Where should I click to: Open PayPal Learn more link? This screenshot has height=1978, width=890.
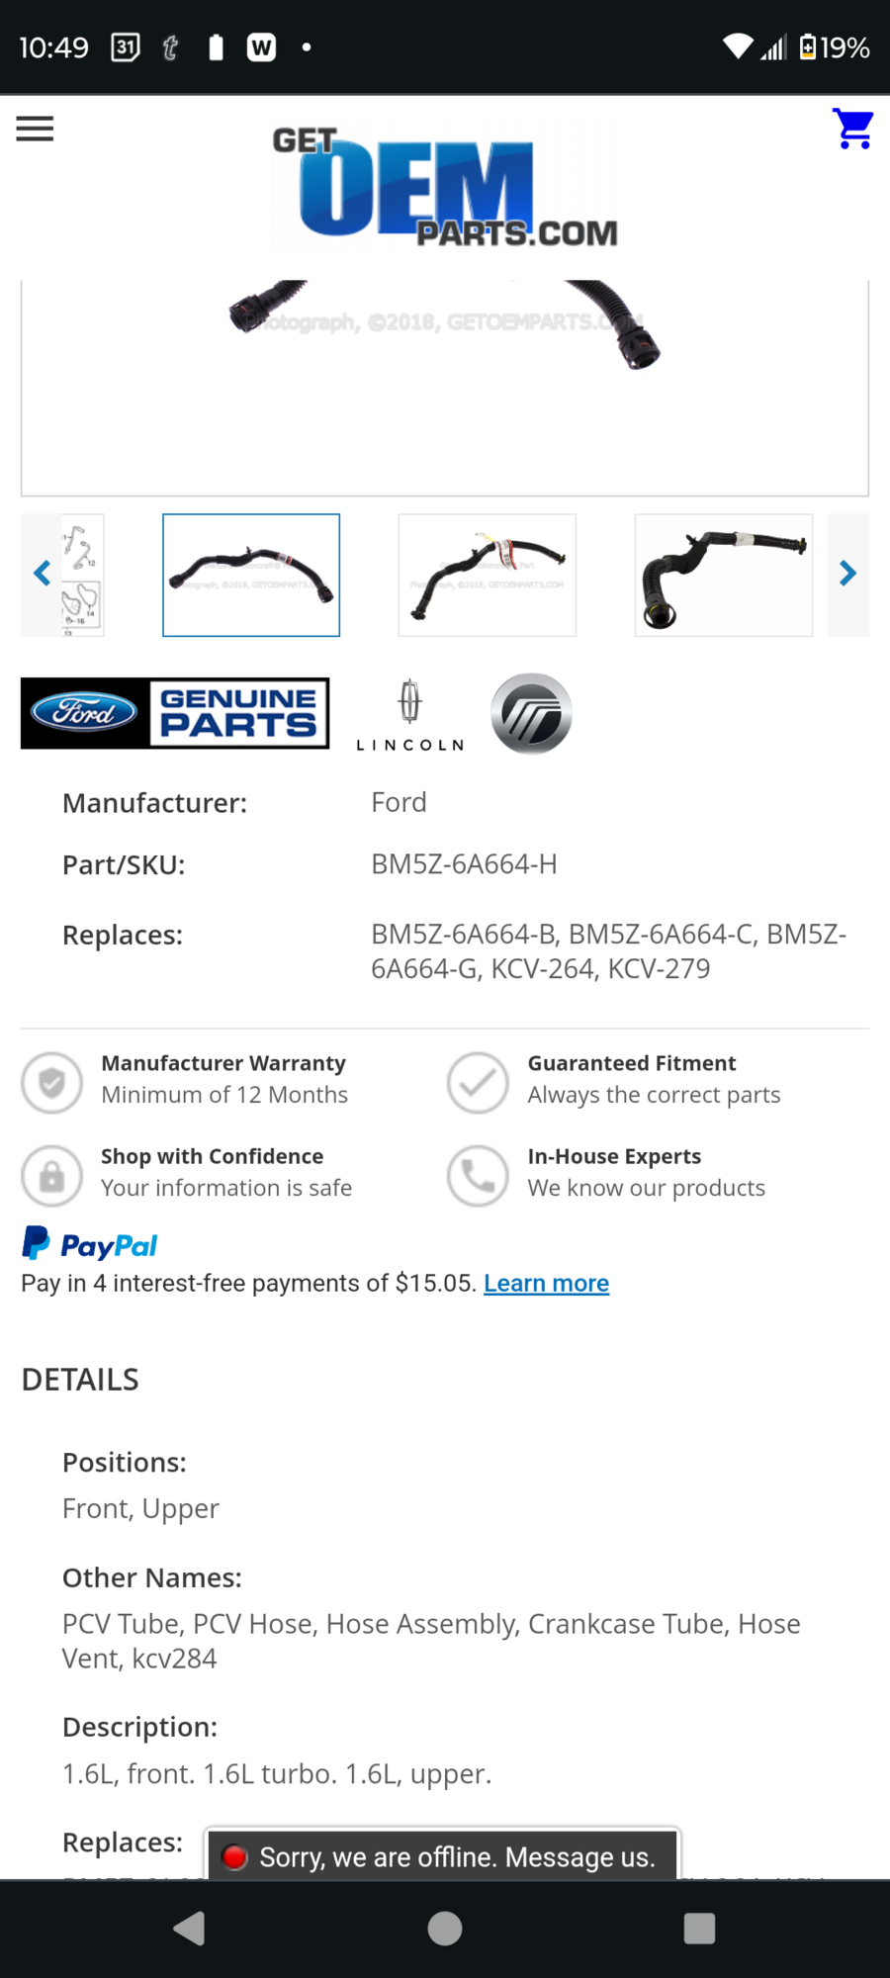coord(546,1283)
